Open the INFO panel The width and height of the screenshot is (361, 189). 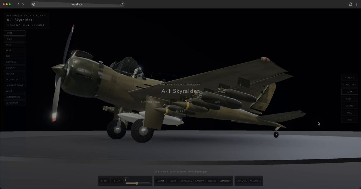(350, 120)
